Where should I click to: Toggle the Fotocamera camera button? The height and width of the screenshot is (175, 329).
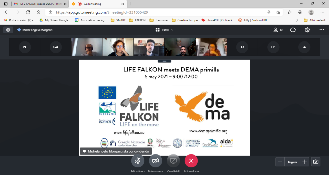coord(156,161)
